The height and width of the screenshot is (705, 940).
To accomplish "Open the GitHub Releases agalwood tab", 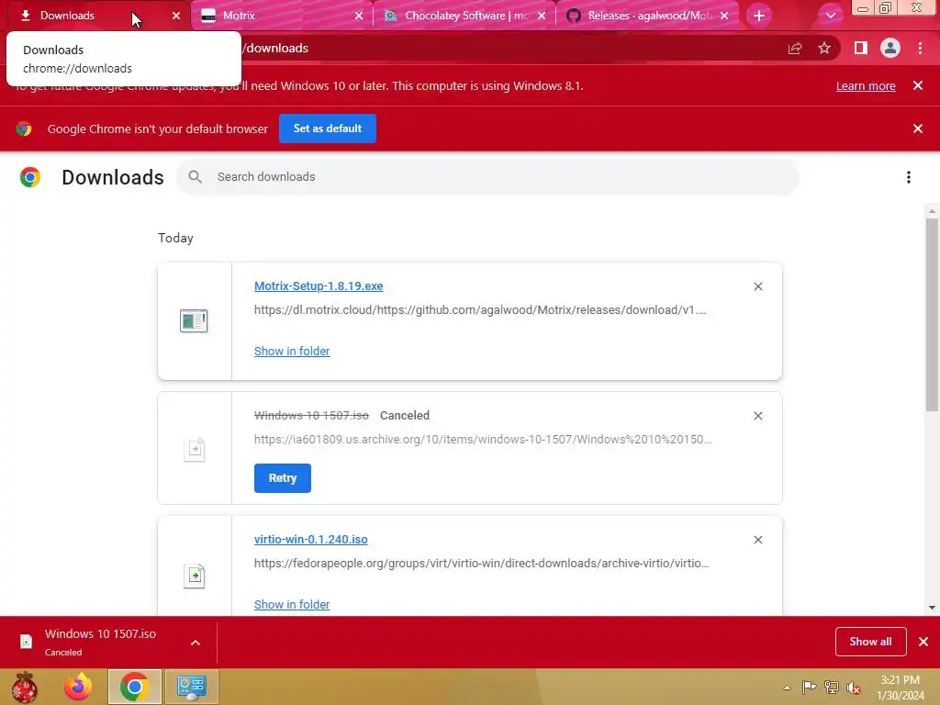I will 645,16.
